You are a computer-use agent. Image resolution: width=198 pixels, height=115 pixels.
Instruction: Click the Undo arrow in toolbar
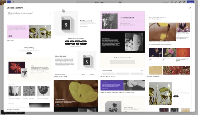pos(17,2)
